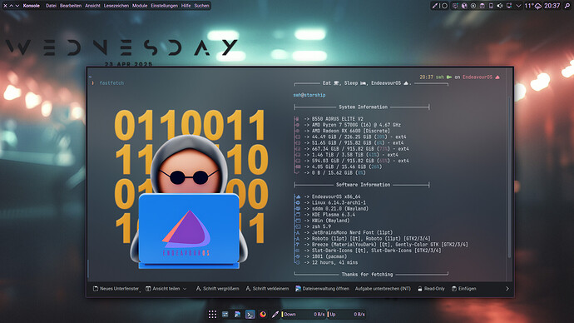Click Dateiverwaltung öffnen folder icon

click(x=298, y=289)
